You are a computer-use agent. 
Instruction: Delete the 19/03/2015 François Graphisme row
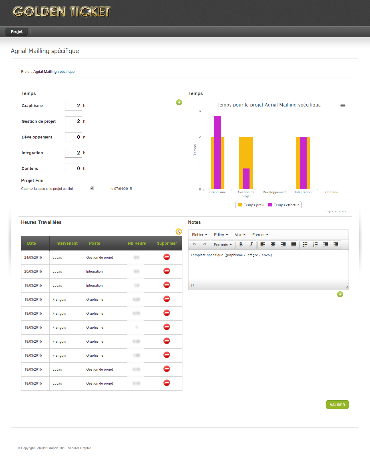(x=167, y=299)
